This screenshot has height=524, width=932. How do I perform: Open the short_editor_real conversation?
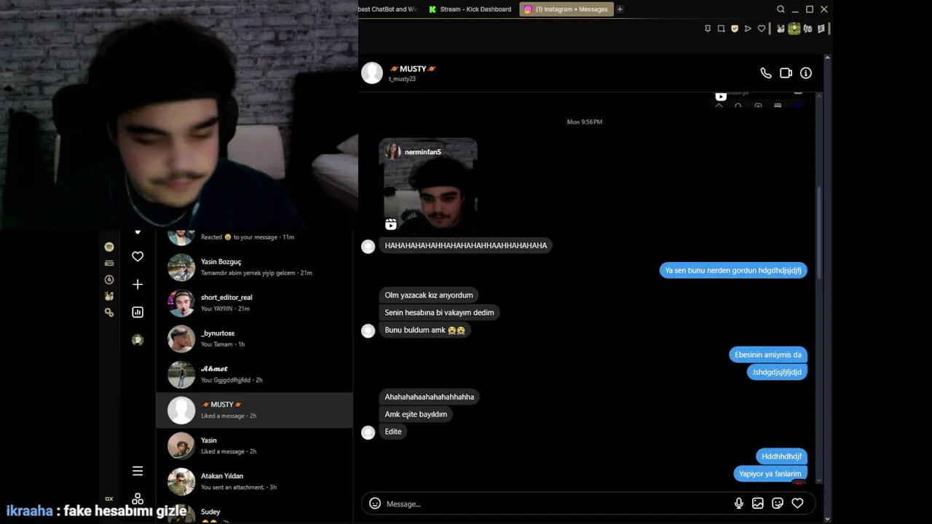pos(254,303)
